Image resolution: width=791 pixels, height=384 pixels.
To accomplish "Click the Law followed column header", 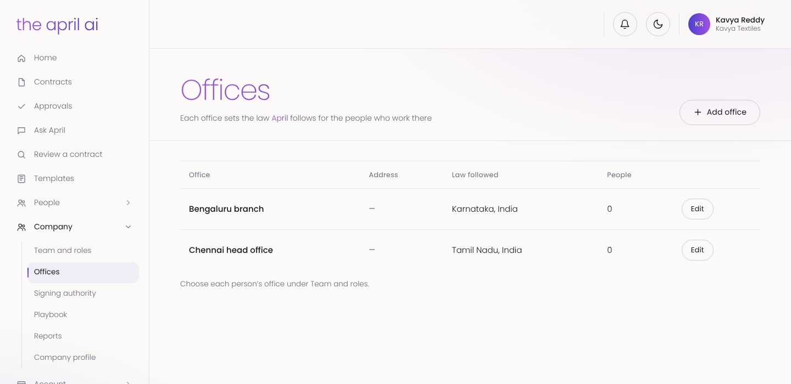I will [x=475, y=175].
